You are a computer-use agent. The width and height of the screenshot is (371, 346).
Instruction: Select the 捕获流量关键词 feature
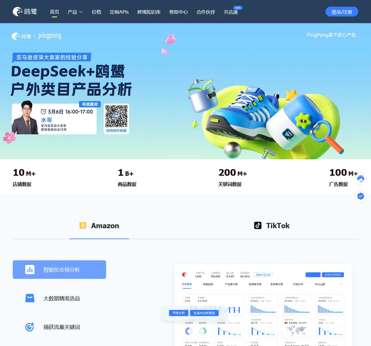pos(59,327)
